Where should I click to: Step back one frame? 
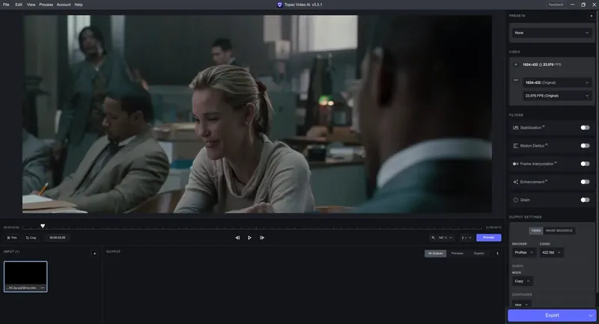click(x=237, y=238)
